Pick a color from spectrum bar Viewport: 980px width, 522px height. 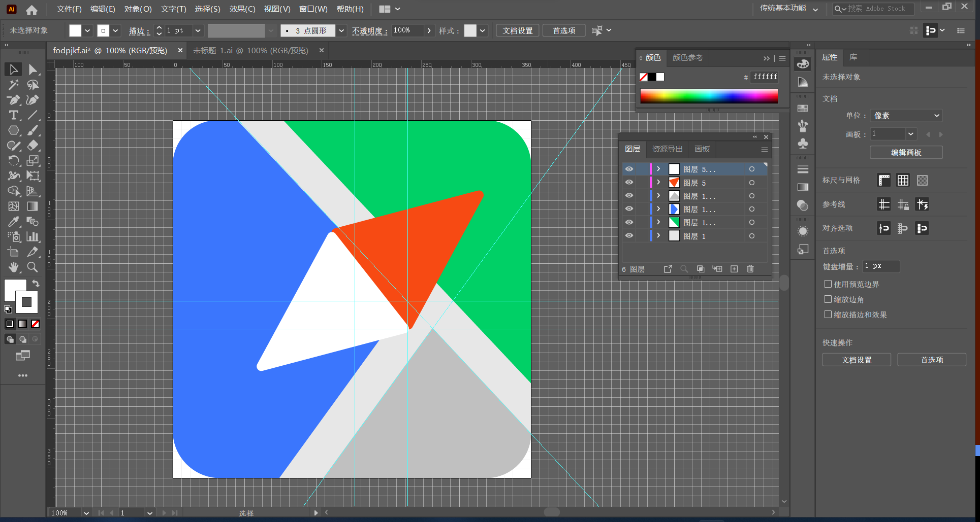(x=709, y=96)
